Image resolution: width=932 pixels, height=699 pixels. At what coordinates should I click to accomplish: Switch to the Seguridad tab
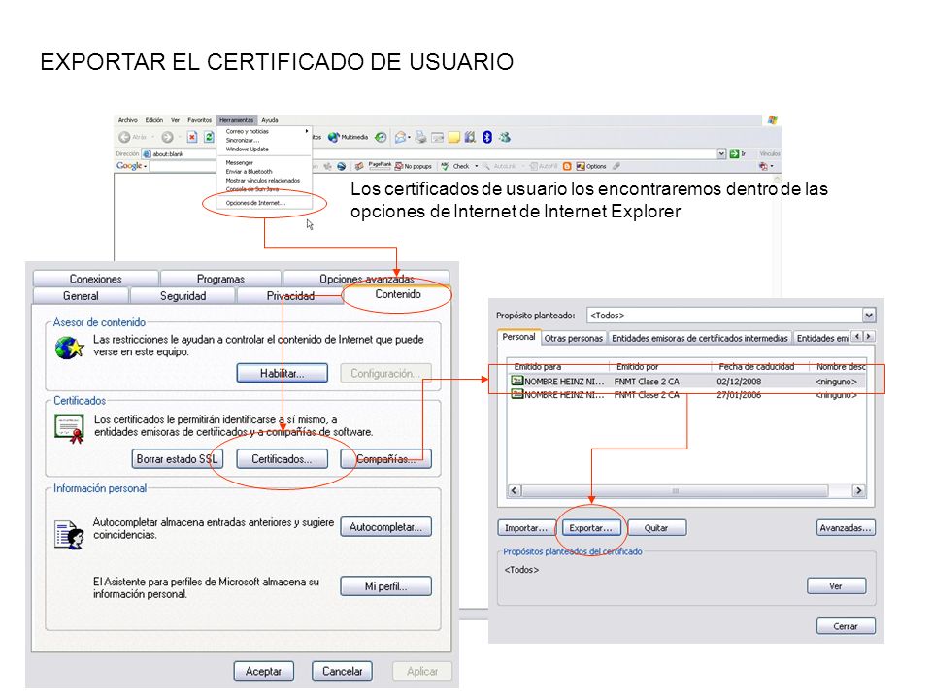183,295
